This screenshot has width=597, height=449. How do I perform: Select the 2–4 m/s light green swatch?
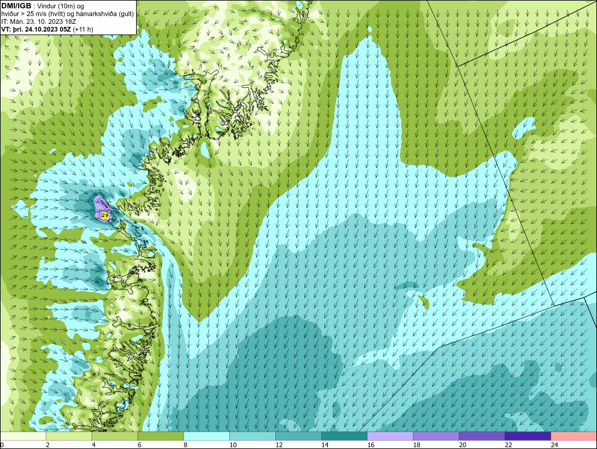pyautogui.click(x=69, y=436)
